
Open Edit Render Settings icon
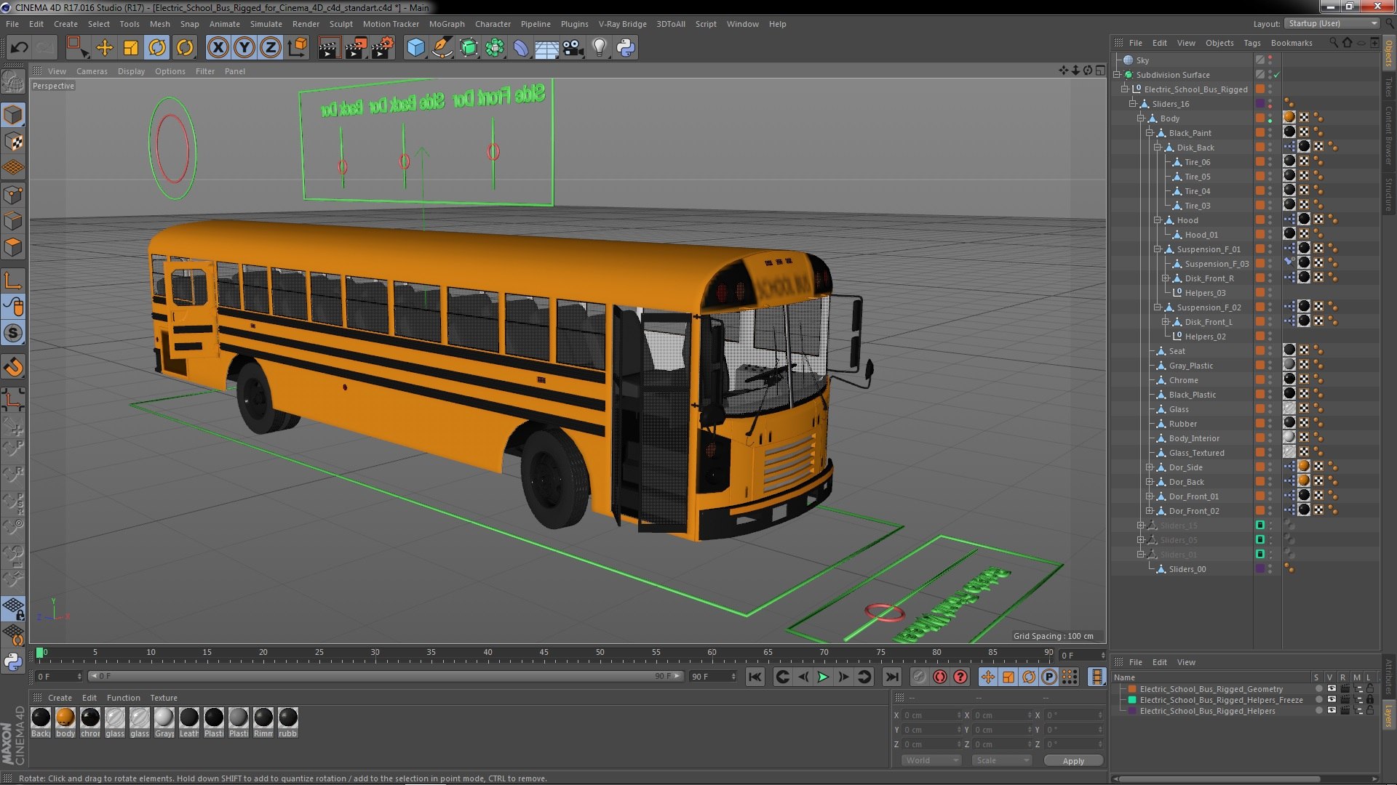383,48
